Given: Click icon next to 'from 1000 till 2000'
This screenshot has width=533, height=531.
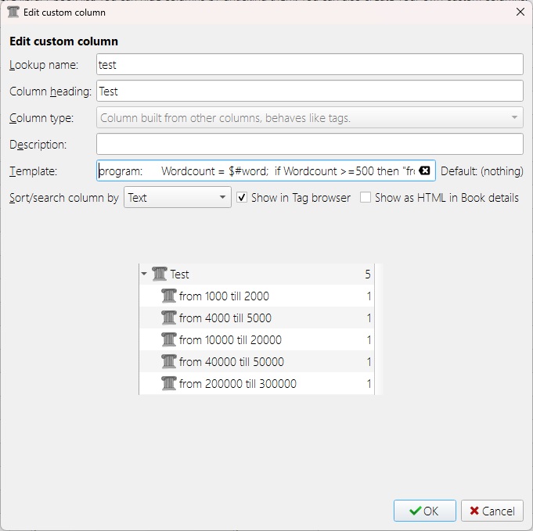Looking at the screenshot, I should pyautogui.click(x=168, y=296).
